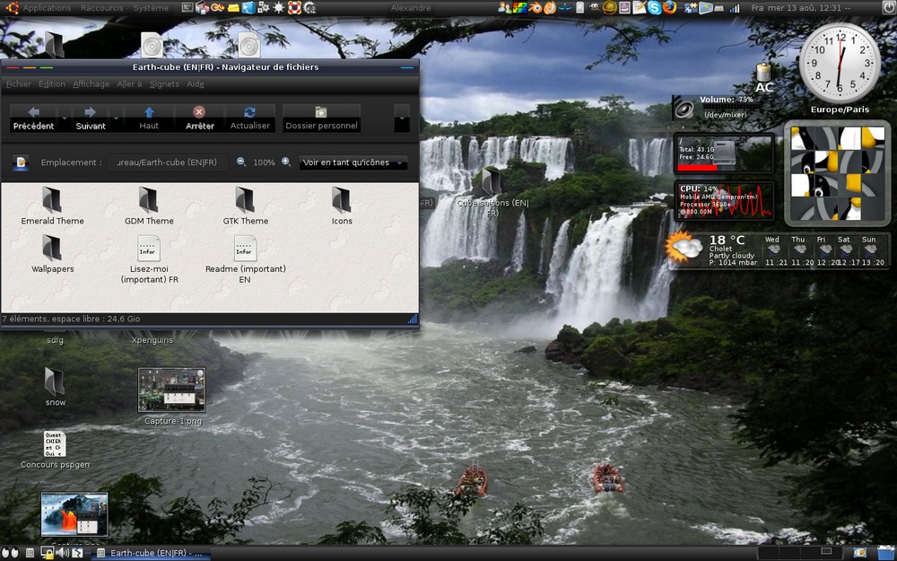Open the Édition menu

pos(51,83)
